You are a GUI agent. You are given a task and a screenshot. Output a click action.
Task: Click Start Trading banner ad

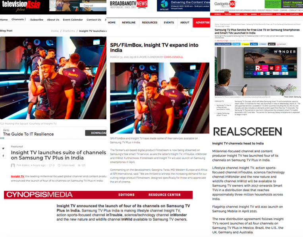tap(284, 4)
